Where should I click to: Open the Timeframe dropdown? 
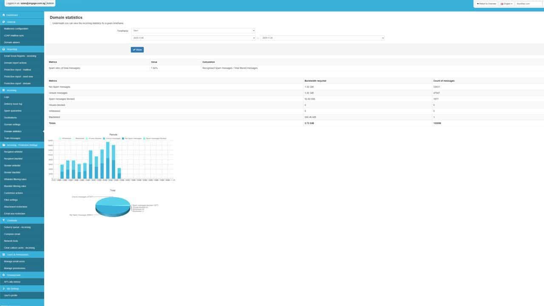pyautogui.click(x=193, y=31)
